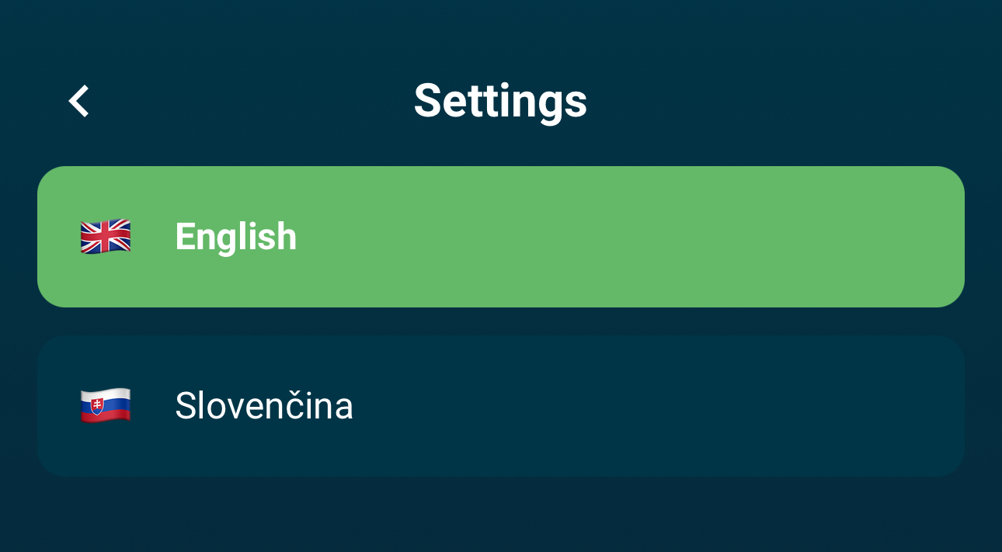Activate the unselected Slovenčina option

click(500, 405)
